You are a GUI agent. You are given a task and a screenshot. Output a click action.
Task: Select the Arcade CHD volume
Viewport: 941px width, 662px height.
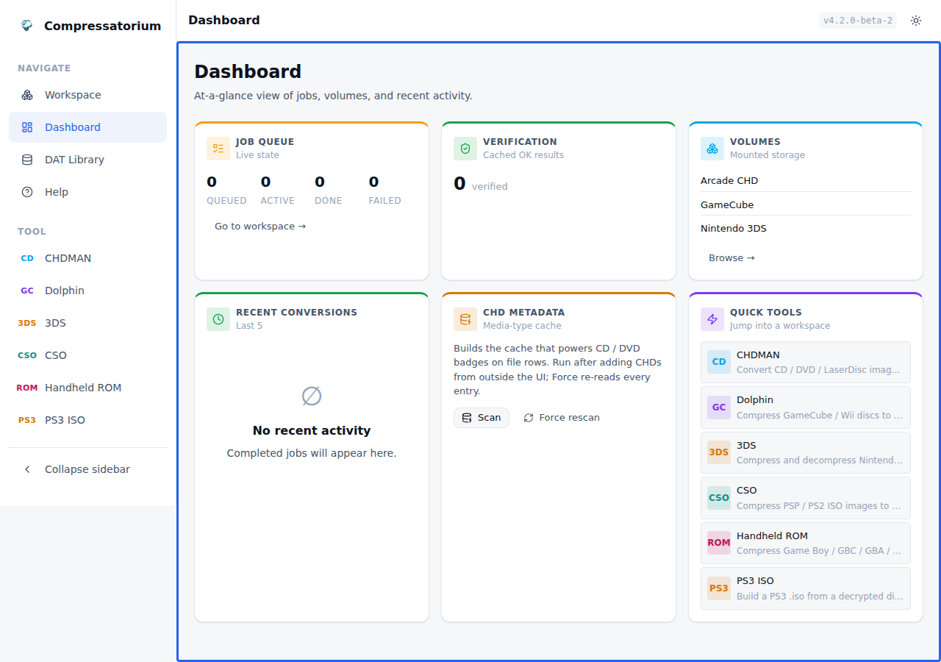[806, 180]
